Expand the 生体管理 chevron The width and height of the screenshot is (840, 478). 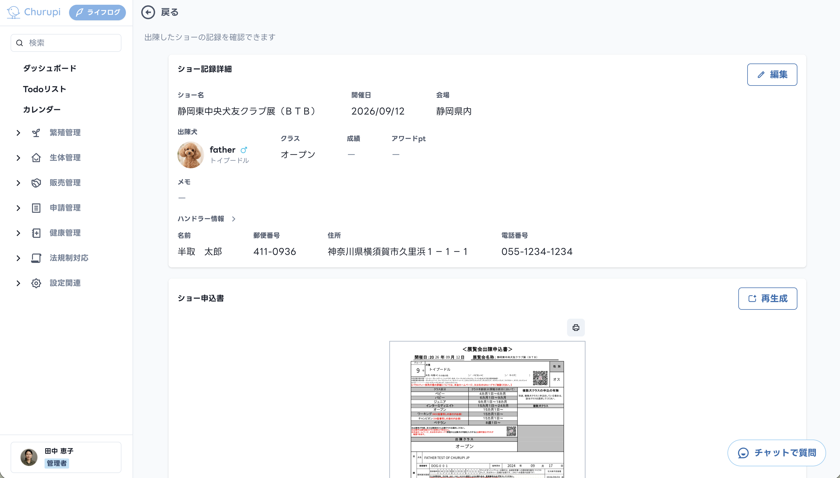click(18, 158)
